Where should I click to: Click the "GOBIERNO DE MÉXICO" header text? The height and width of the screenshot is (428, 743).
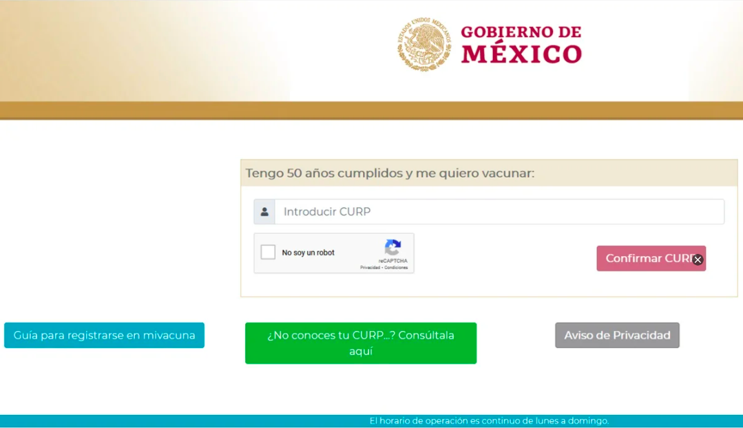[521, 45]
